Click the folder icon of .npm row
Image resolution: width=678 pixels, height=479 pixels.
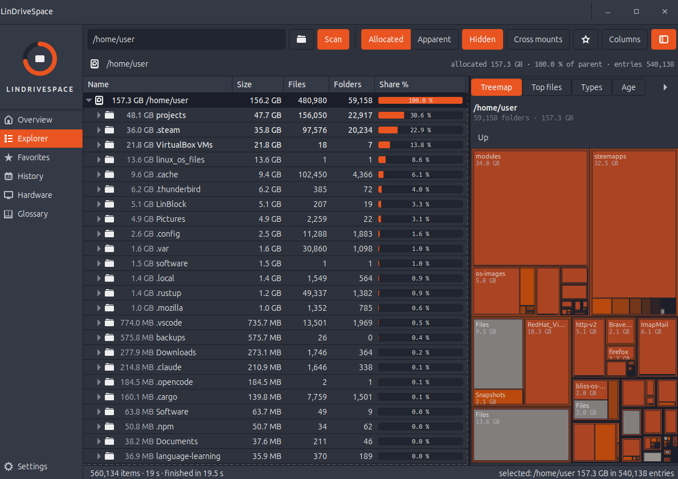109,427
